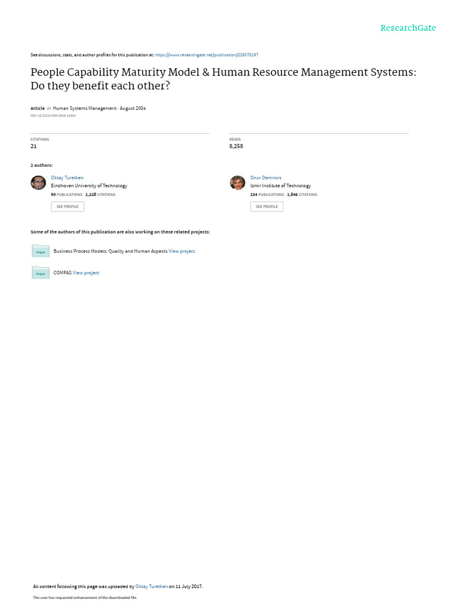Click Eindhoven University of Technology affiliation

coord(89,186)
